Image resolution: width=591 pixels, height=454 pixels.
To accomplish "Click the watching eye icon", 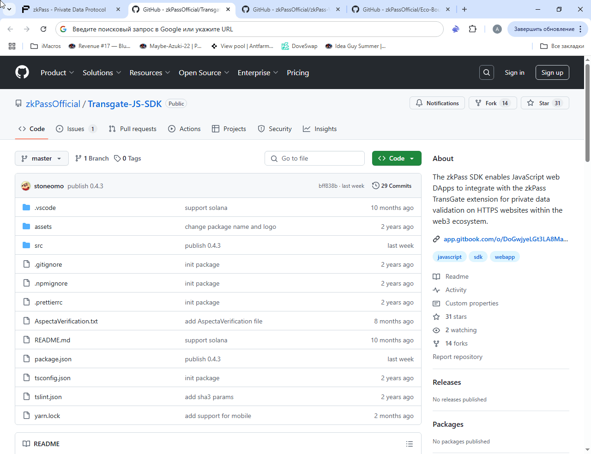I will click(x=436, y=330).
